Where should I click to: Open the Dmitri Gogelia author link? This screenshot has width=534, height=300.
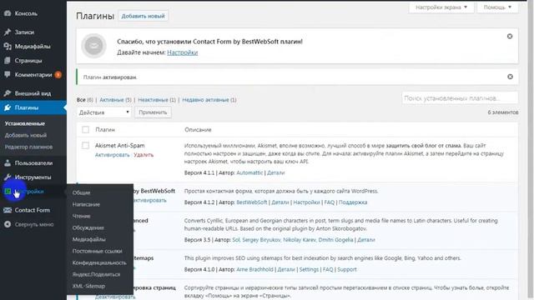click(335, 239)
